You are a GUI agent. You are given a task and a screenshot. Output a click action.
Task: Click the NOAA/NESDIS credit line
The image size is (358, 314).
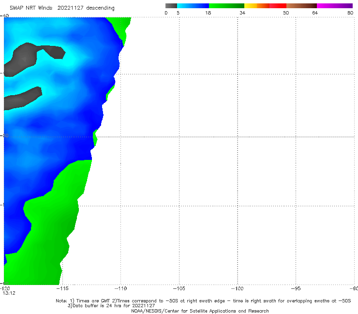(x=200, y=311)
